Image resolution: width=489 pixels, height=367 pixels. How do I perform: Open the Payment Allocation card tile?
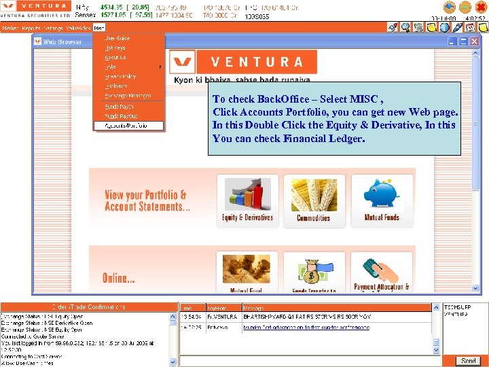click(x=382, y=272)
